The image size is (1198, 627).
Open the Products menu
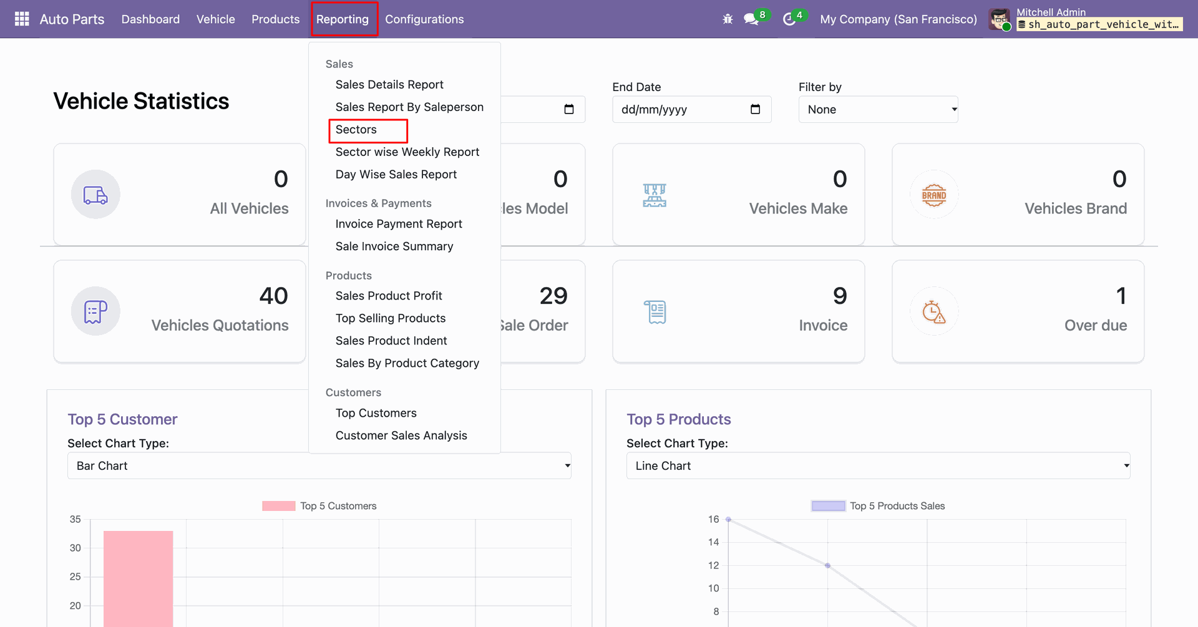(276, 19)
